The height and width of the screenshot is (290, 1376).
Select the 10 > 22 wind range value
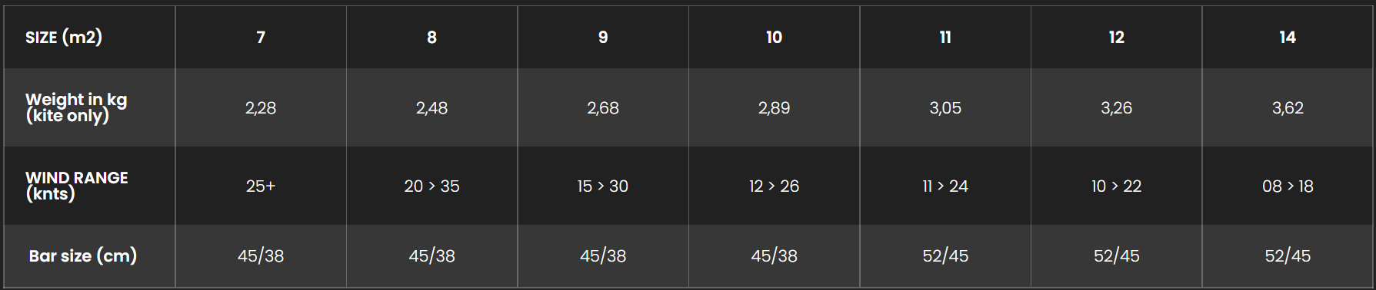[x=1116, y=186]
